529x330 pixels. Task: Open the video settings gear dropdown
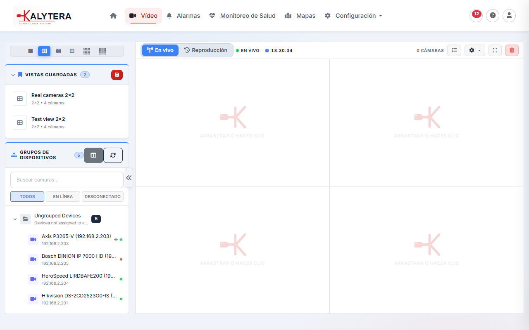pos(475,50)
